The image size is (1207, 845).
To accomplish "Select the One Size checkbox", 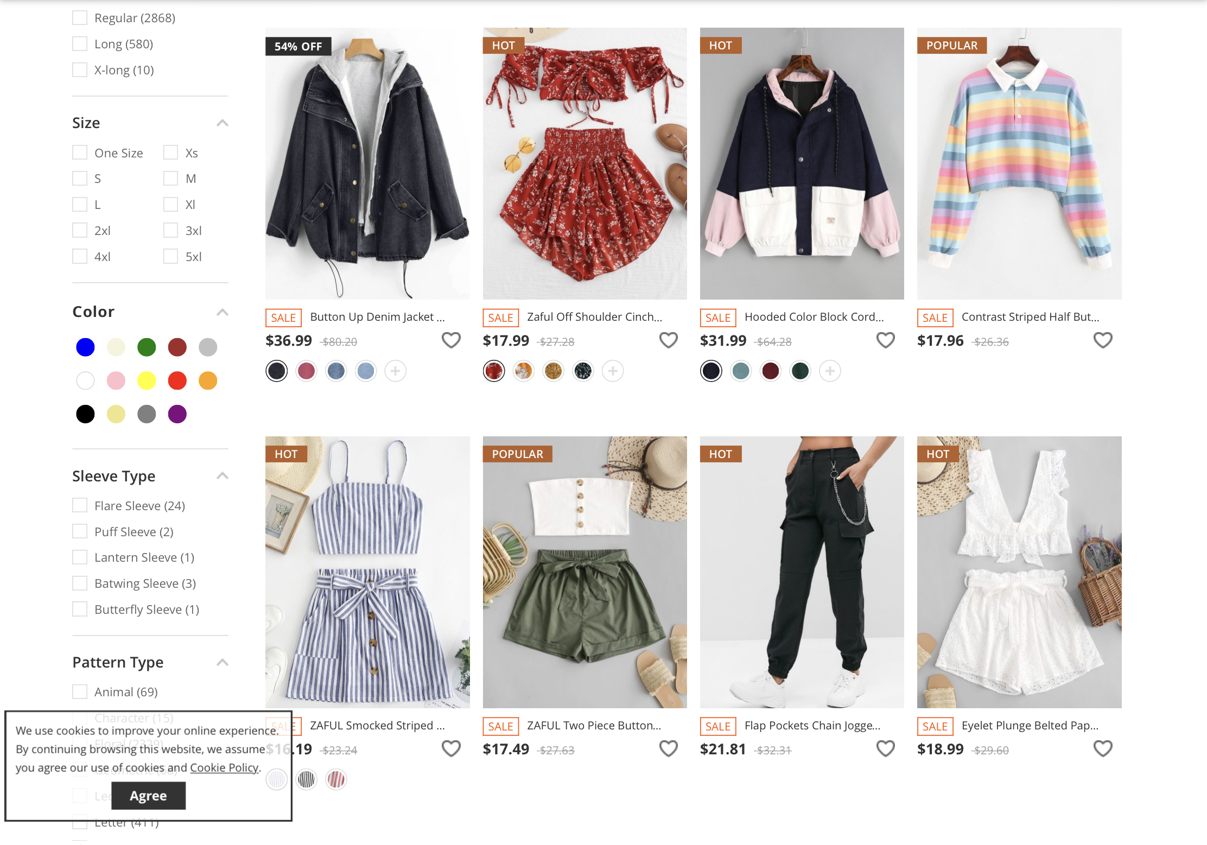I will tap(80, 153).
